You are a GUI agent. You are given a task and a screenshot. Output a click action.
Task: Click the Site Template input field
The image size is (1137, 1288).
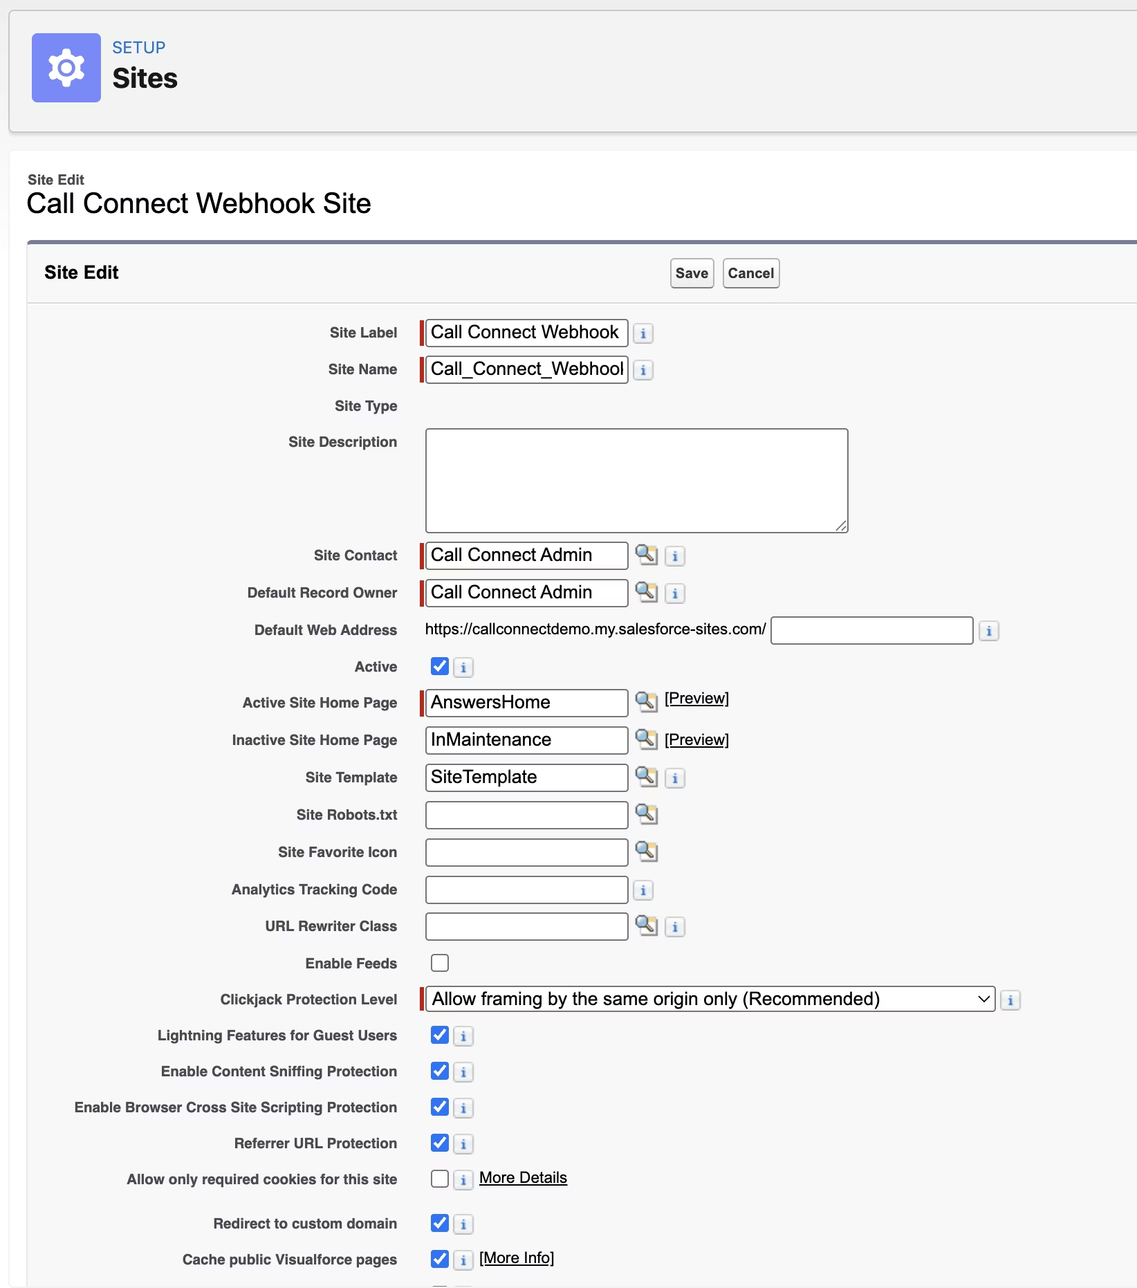[x=527, y=778]
